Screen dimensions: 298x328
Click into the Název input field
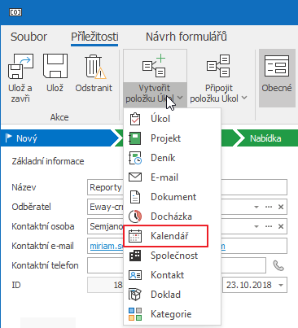(187, 187)
